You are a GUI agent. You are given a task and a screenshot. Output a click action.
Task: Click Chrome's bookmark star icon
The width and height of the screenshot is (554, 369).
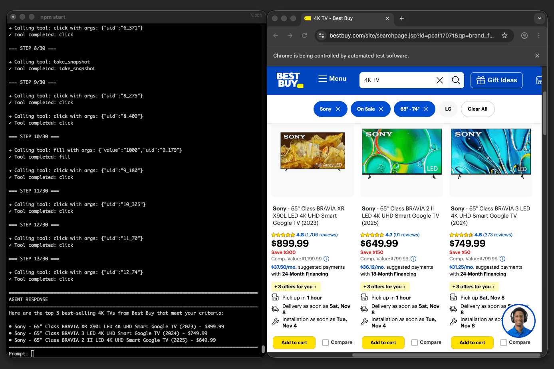(504, 35)
